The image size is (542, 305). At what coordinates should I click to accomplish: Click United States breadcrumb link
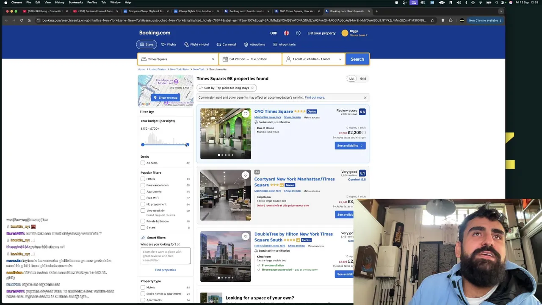158,69
